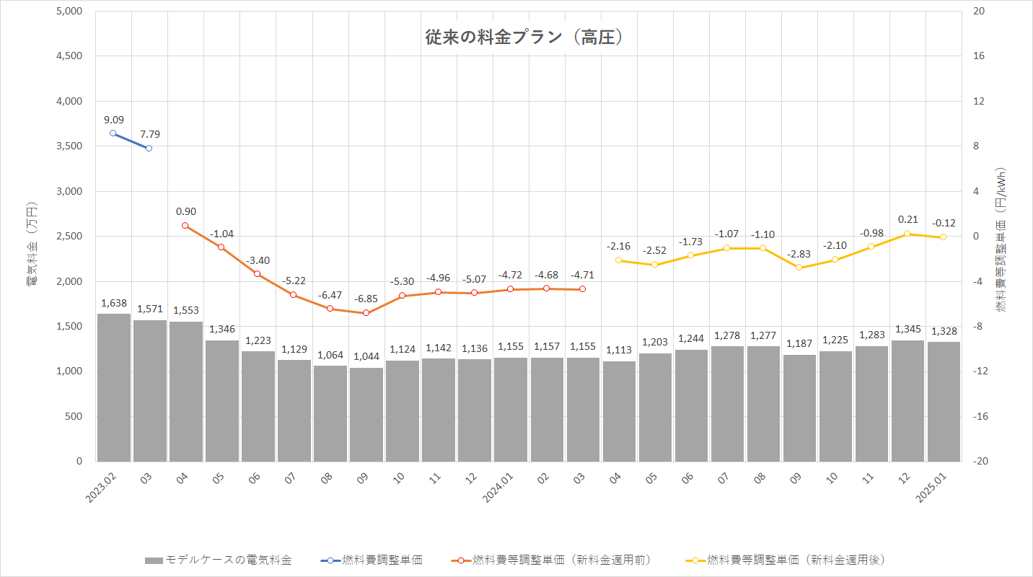Click the right axis title 燃料費等調整単価（円/kWh）
The width and height of the screenshot is (1033, 577).
[x=1001, y=240]
